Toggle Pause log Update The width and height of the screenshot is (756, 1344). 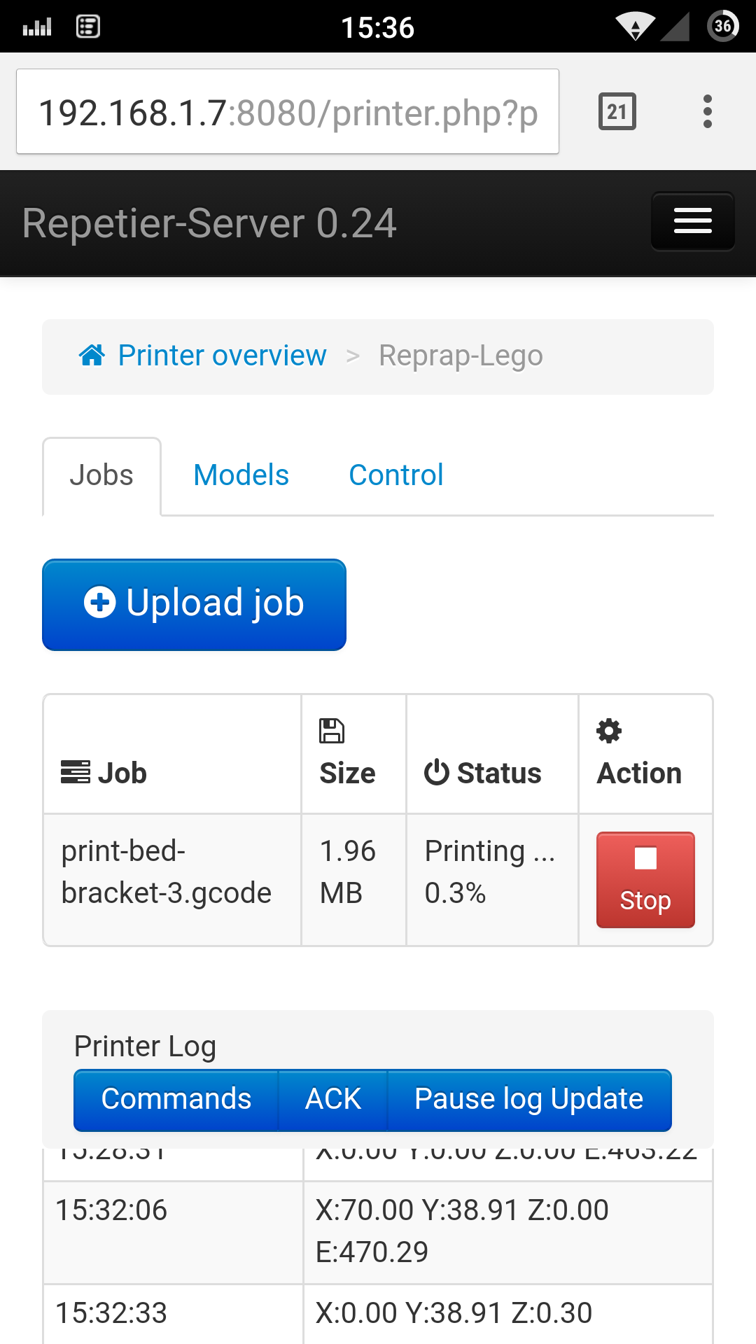[528, 1099]
